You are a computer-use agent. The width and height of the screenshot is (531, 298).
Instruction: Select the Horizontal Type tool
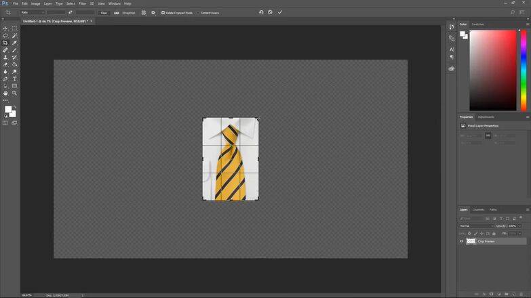14,79
